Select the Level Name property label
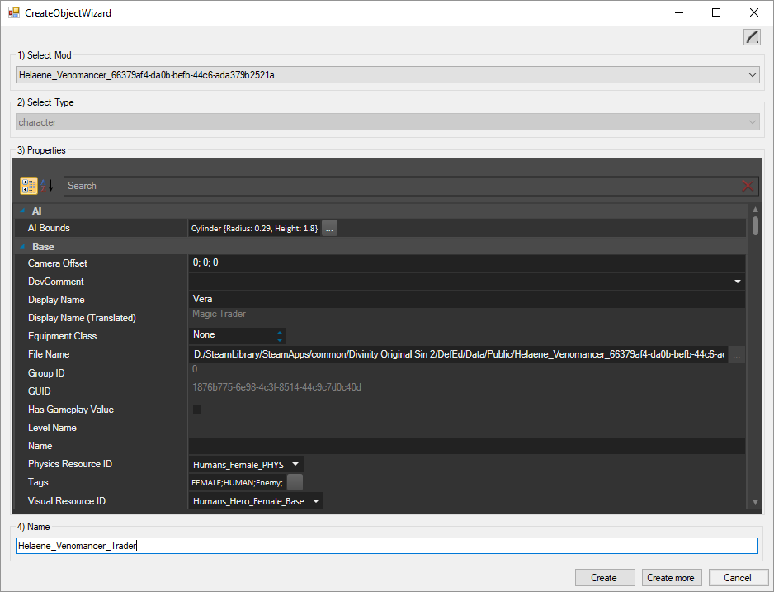774x592 pixels. point(52,428)
